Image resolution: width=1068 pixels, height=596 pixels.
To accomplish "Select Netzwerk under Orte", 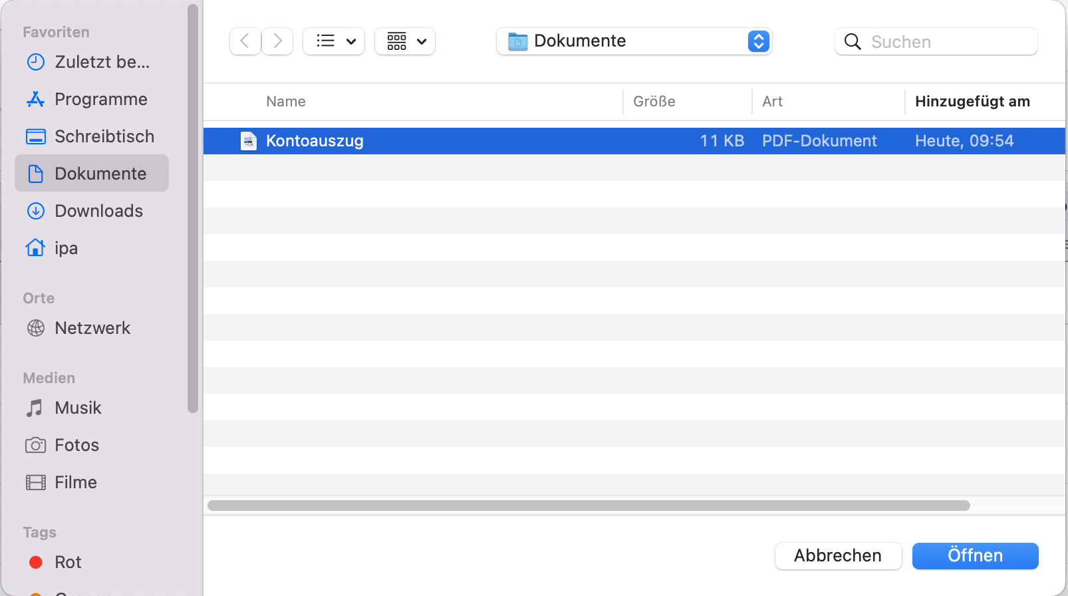I will click(x=91, y=328).
